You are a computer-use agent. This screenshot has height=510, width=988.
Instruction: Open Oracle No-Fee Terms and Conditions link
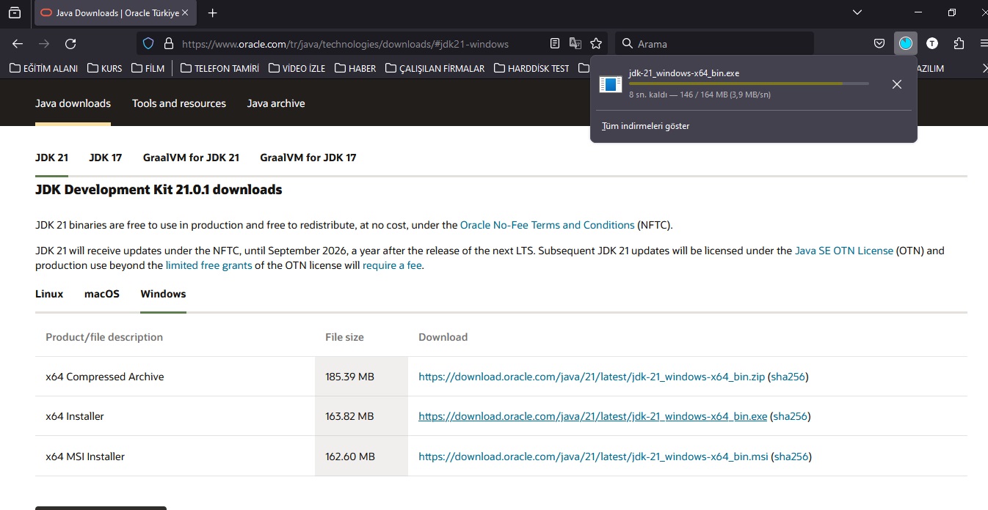[547, 225]
